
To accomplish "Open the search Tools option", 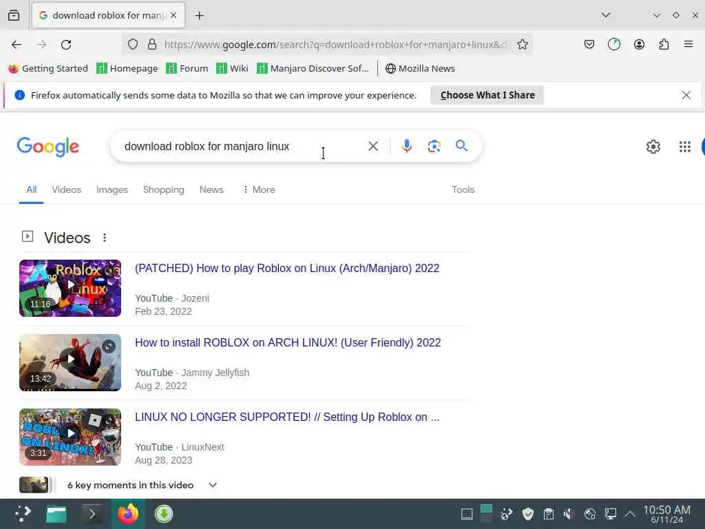I will [463, 190].
